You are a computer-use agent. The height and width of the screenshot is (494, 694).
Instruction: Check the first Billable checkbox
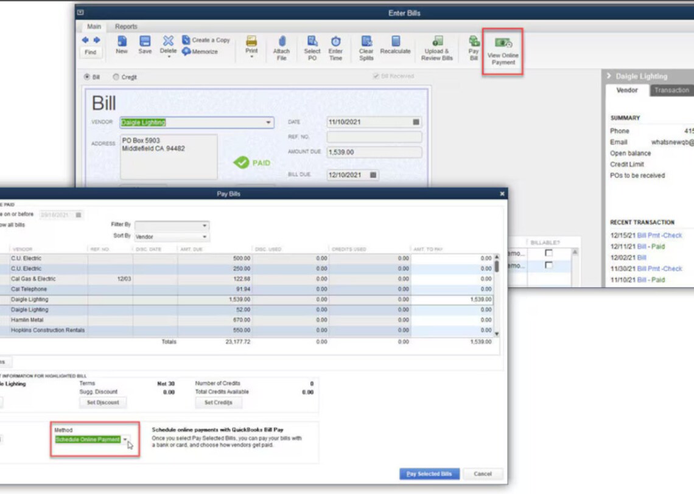coord(549,253)
